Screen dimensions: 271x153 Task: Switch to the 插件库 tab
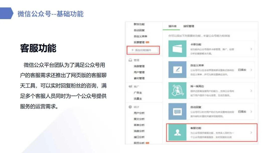172,26
